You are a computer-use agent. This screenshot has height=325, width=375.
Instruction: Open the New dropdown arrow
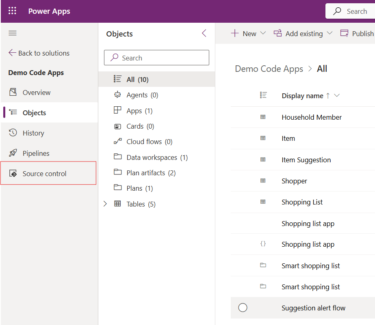[263, 33]
